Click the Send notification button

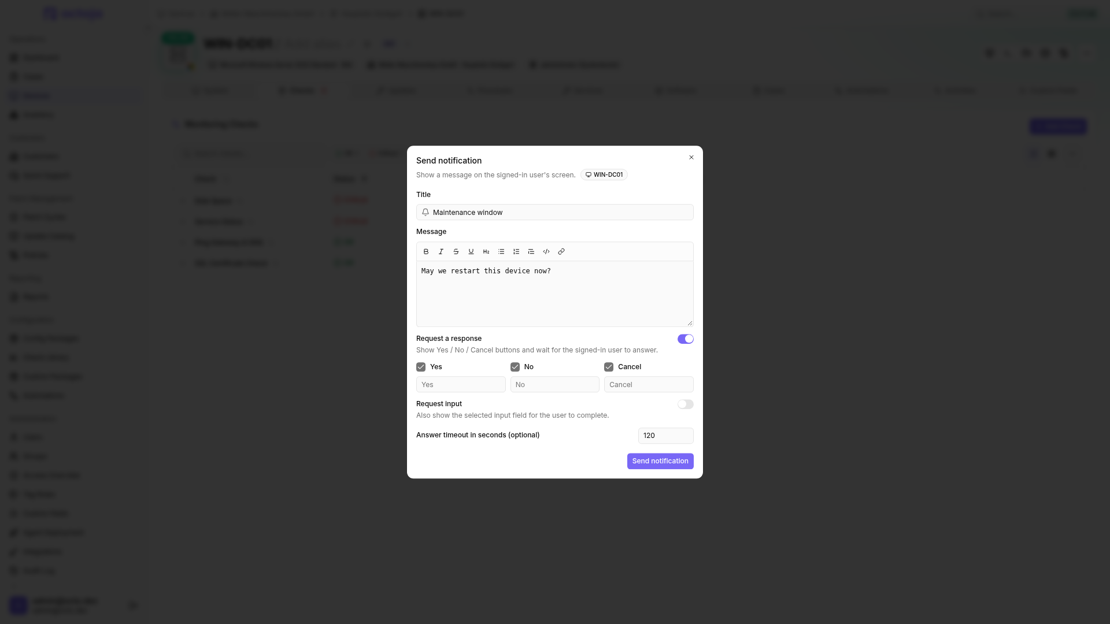click(x=660, y=461)
